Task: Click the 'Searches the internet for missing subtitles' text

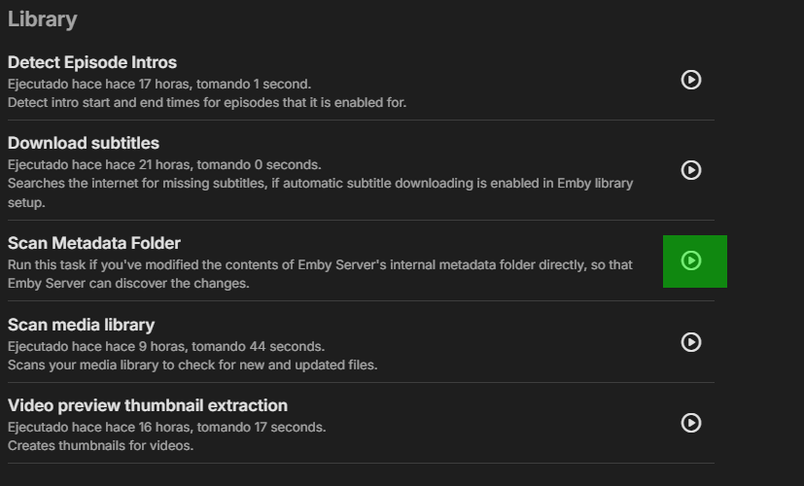Action: click(x=320, y=183)
